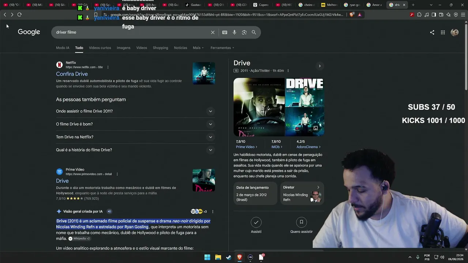
Task: Clear the search box with the X icon
Action: point(213,32)
